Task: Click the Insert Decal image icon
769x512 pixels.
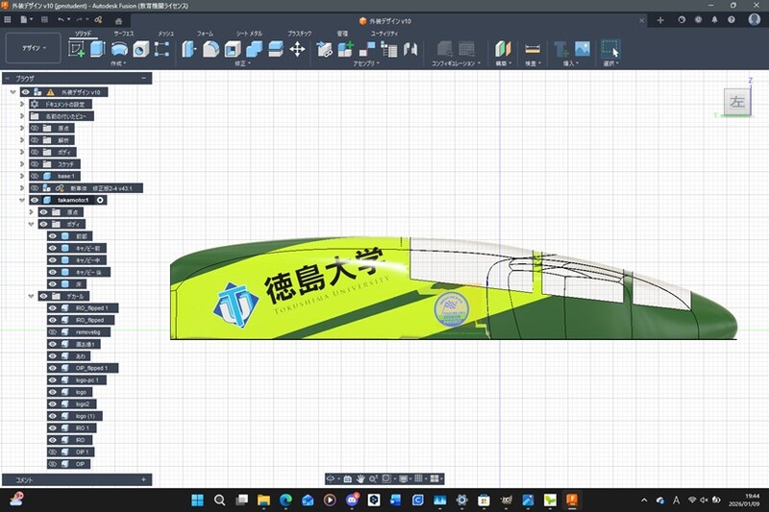Action: click(x=582, y=48)
